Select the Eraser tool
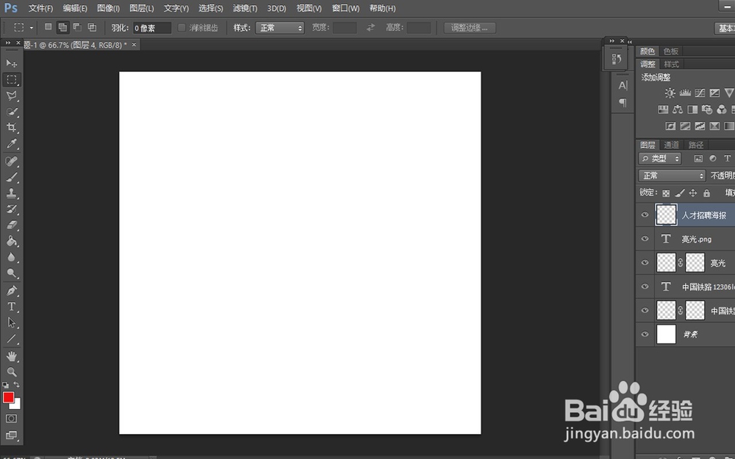 click(11, 225)
